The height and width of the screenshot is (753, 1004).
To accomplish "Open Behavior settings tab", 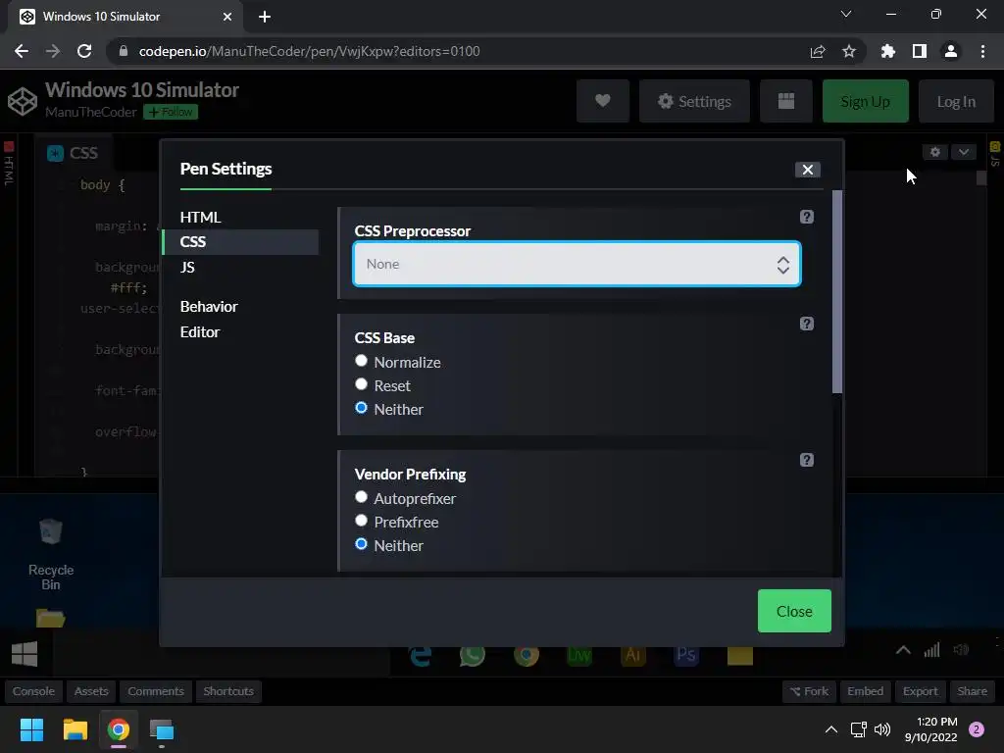I will 209,307.
